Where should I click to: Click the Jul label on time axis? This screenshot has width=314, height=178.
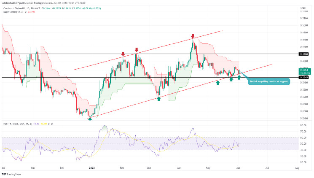(x=267, y=168)
